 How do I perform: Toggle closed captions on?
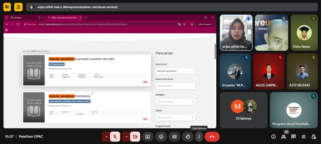point(175,137)
